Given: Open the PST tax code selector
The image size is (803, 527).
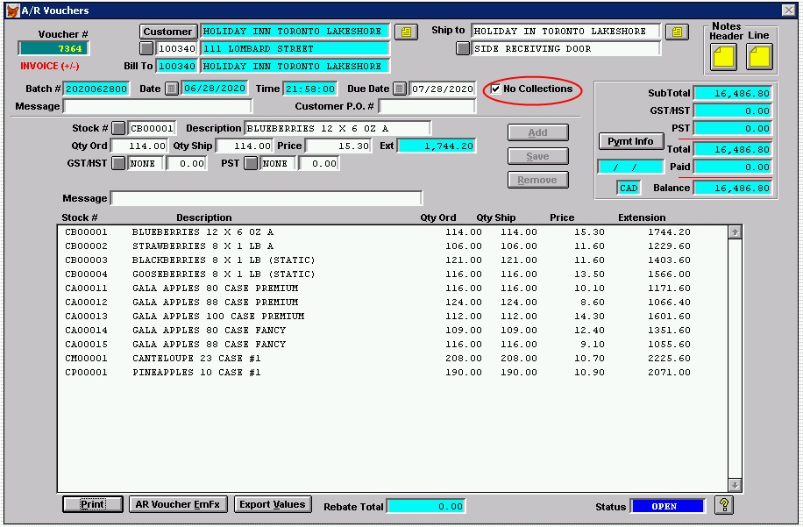Looking at the screenshot, I should coord(251,163).
